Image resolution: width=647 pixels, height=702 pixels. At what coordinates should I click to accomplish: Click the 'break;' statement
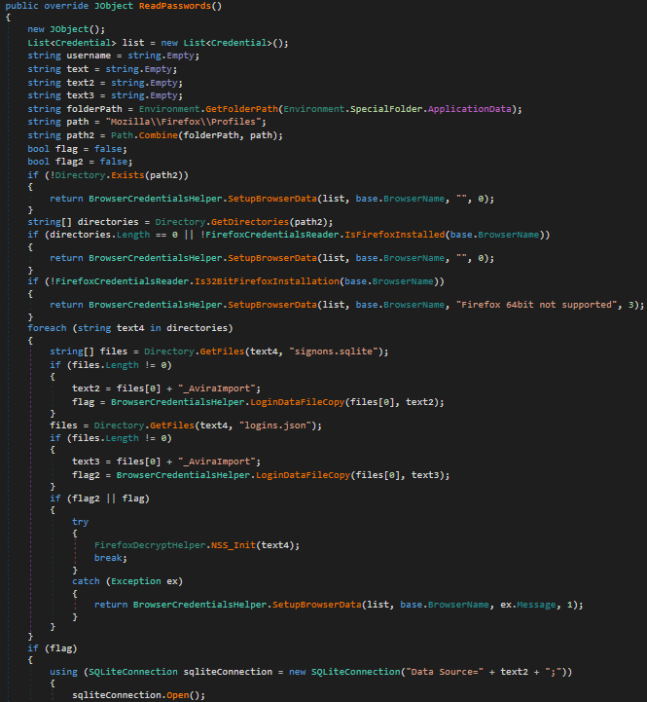111,558
